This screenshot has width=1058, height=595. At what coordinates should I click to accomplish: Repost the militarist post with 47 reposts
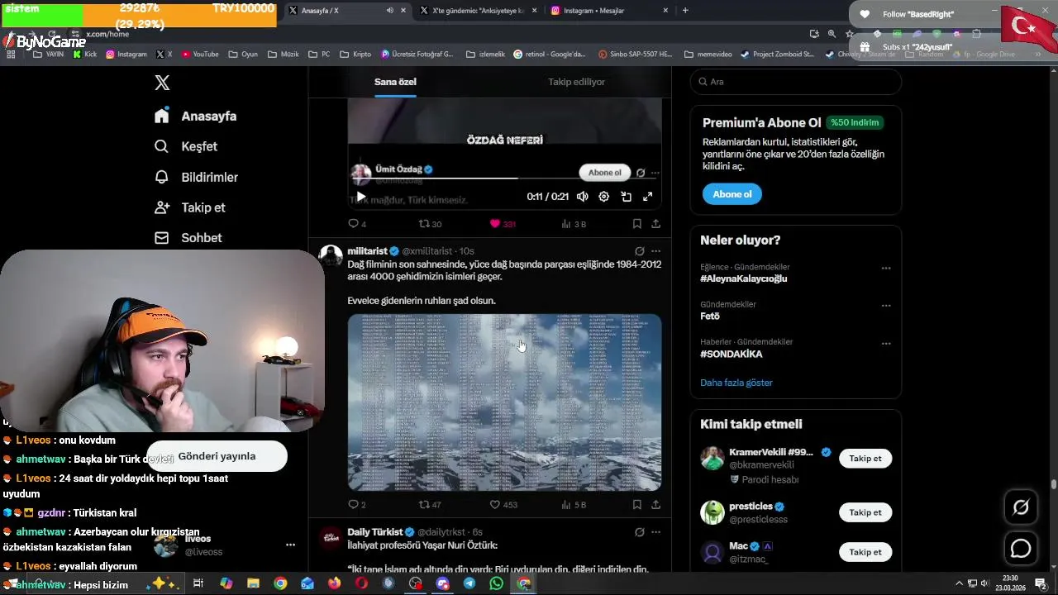coord(430,505)
